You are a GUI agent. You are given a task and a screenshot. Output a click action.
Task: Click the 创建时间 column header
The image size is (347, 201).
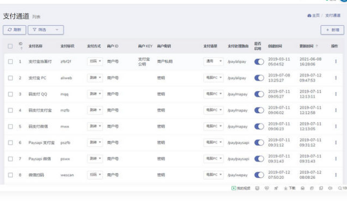[275, 46]
